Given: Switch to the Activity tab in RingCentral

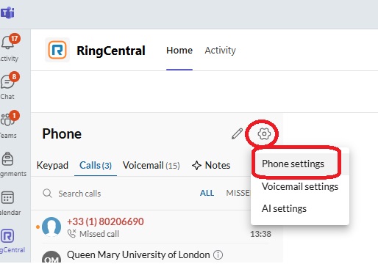Looking at the screenshot, I should coord(220,51).
